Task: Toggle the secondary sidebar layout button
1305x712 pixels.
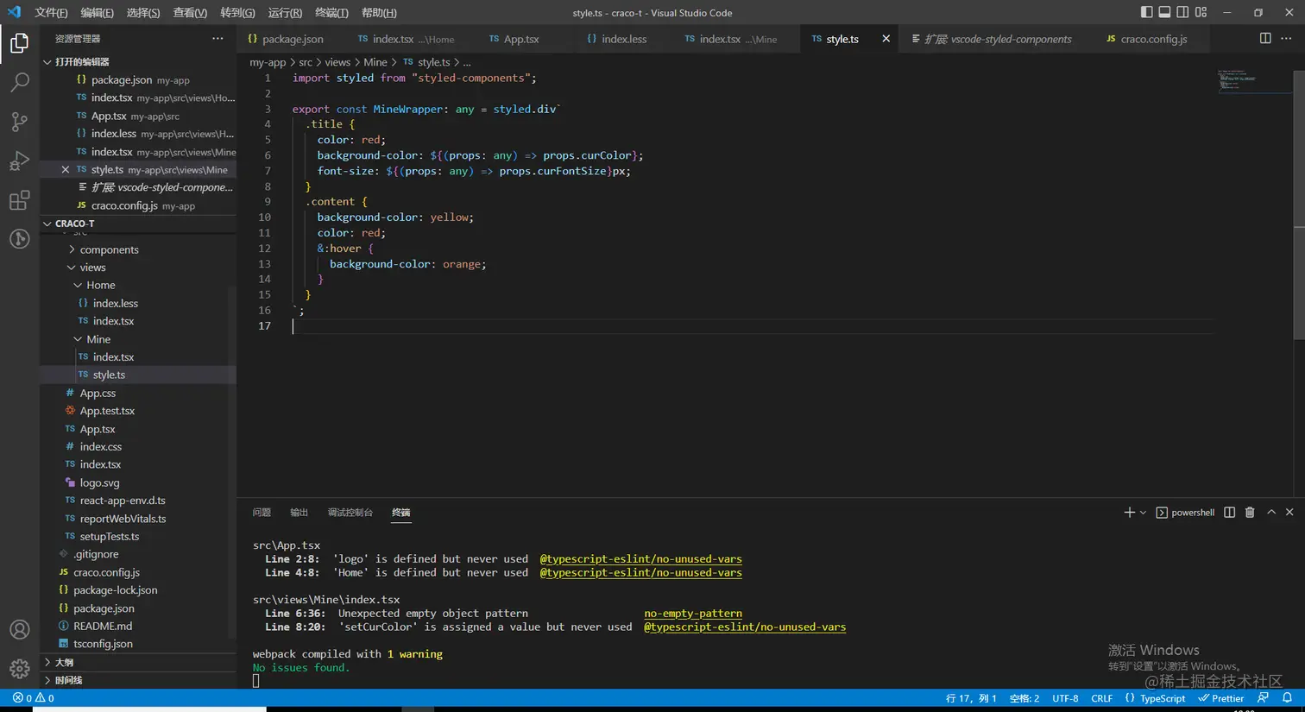Action: pos(1182,12)
